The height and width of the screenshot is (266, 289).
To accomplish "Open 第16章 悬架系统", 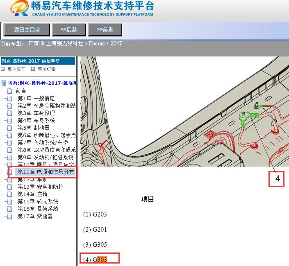I will tap(38, 209).
